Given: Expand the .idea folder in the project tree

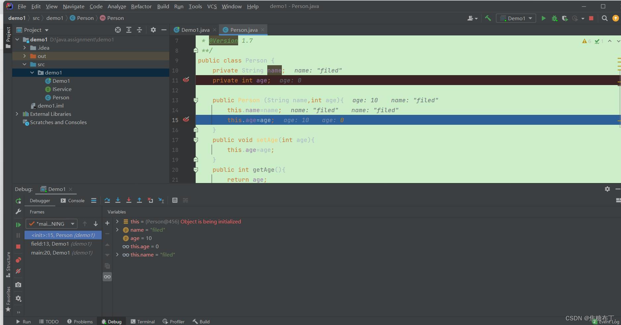Looking at the screenshot, I should 25,48.
